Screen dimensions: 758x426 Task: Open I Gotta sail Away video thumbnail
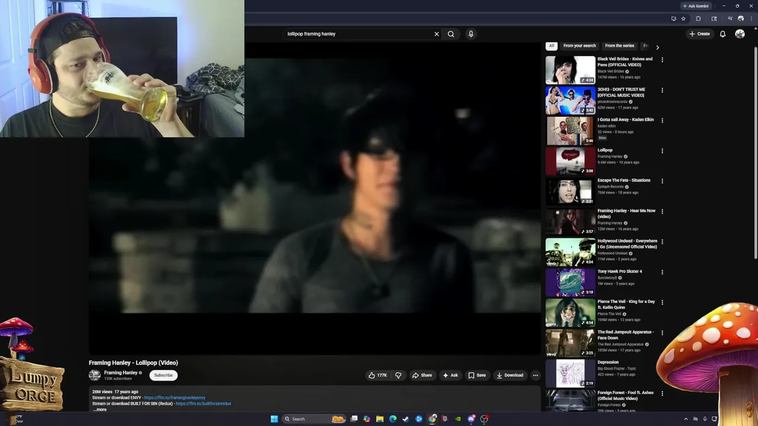tap(570, 131)
